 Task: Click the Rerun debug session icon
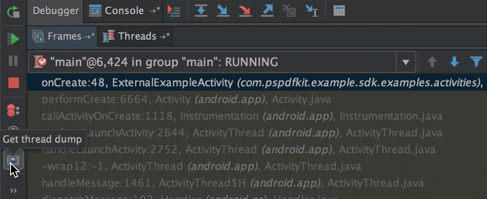[13, 11]
